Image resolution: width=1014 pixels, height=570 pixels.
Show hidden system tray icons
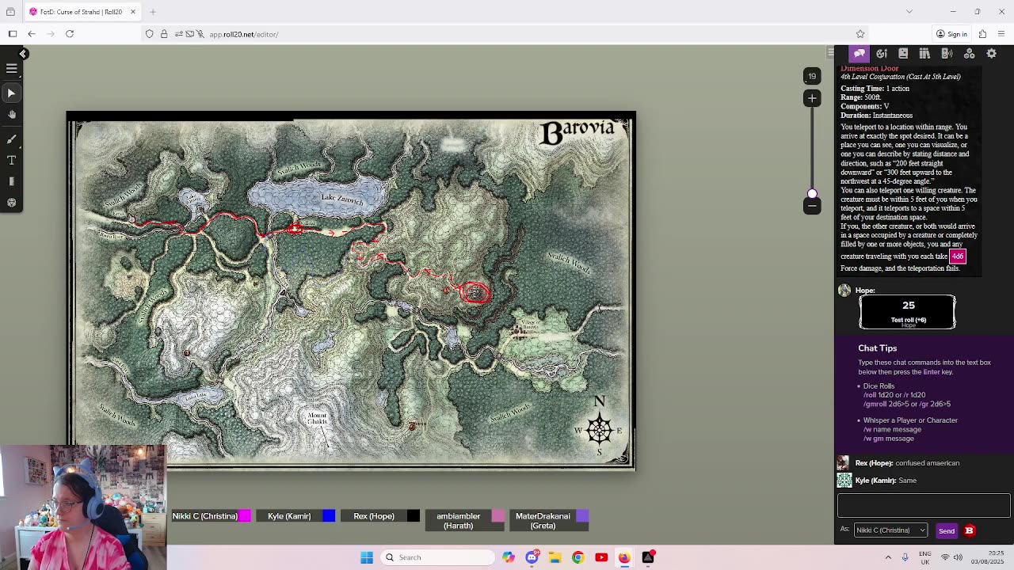click(x=888, y=557)
